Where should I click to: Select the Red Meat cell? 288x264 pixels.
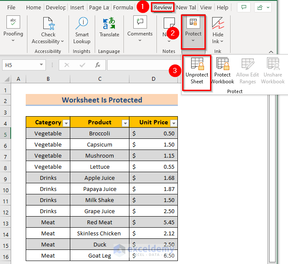point(99,222)
